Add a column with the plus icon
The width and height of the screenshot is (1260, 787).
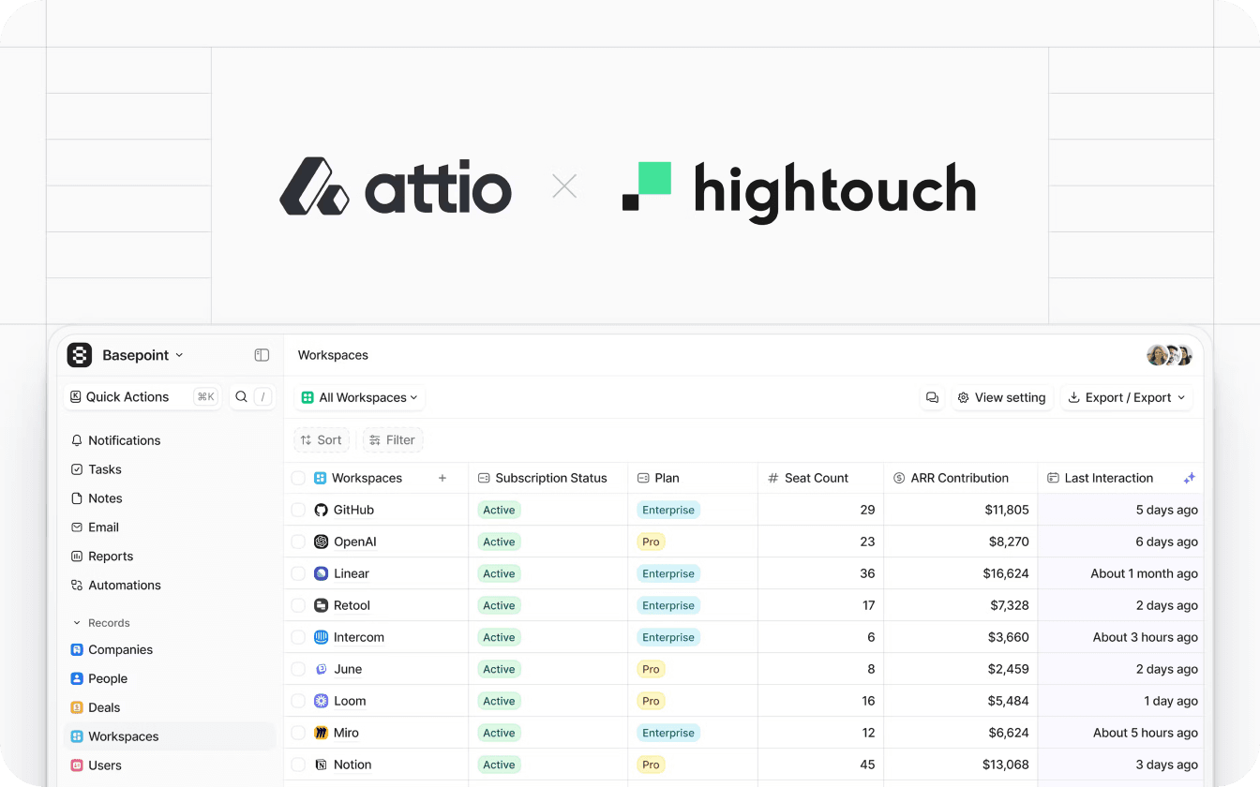tap(442, 478)
